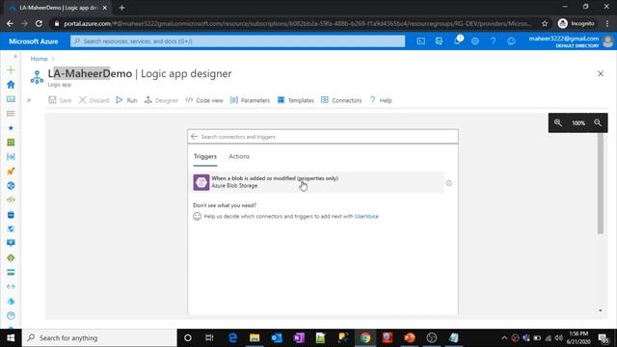Open Favorites star in Azure sidebar
617x347 pixels.
pyautogui.click(x=11, y=128)
